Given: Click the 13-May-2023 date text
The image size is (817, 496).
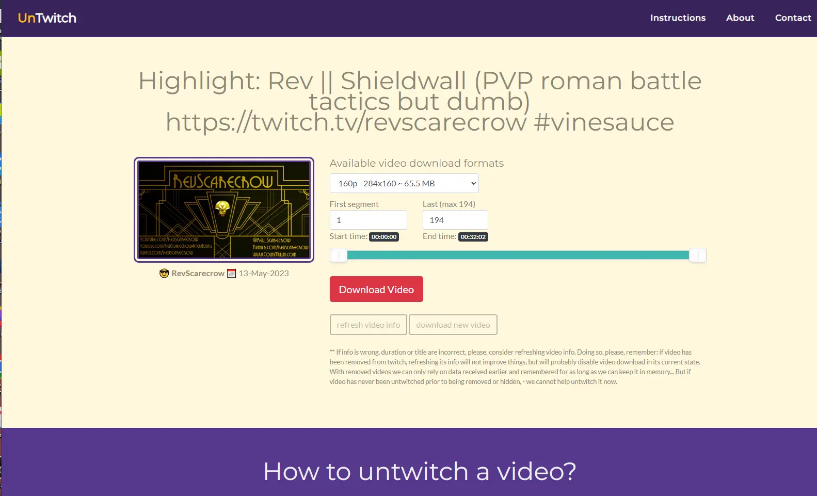Looking at the screenshot, I should (264, 274).
